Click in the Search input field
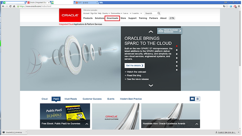Viewport: 242px width, 136px height. [x=151, y=13]
